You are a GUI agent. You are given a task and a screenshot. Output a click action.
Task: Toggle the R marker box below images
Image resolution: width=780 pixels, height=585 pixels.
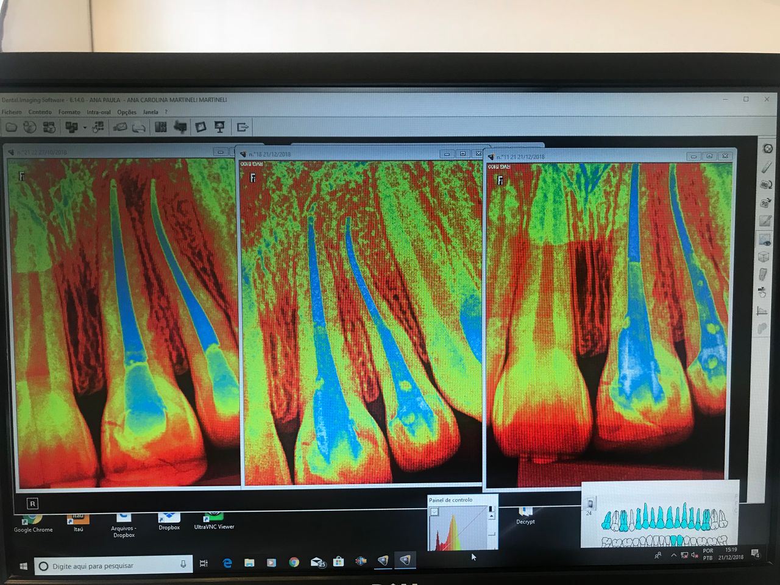pyautogui.click(x=32, y=503)
